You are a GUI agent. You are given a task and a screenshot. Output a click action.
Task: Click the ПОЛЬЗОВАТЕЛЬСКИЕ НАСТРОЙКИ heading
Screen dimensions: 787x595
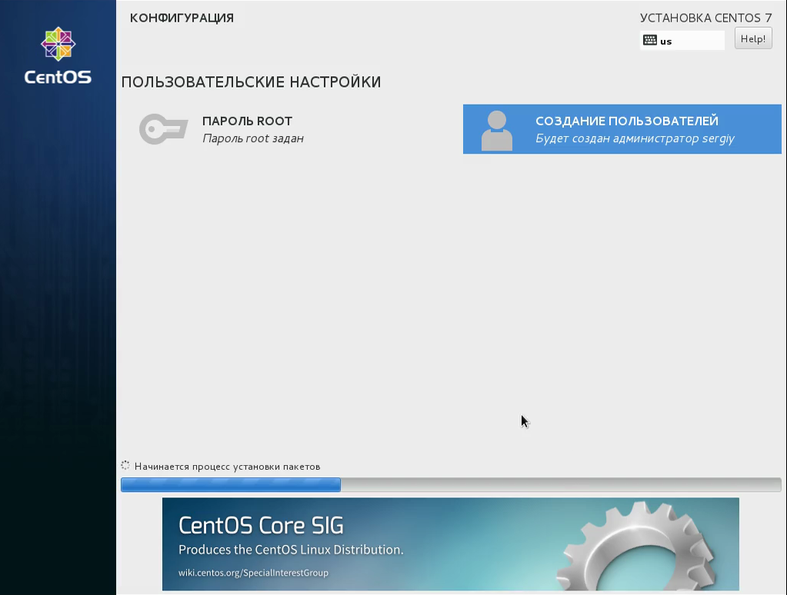point(251,81)
